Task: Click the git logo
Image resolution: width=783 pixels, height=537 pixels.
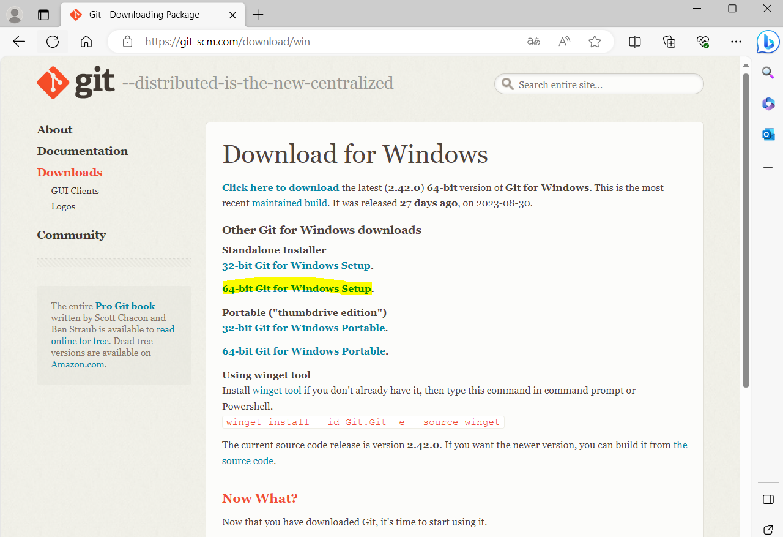Action: [x=76, y=83]
